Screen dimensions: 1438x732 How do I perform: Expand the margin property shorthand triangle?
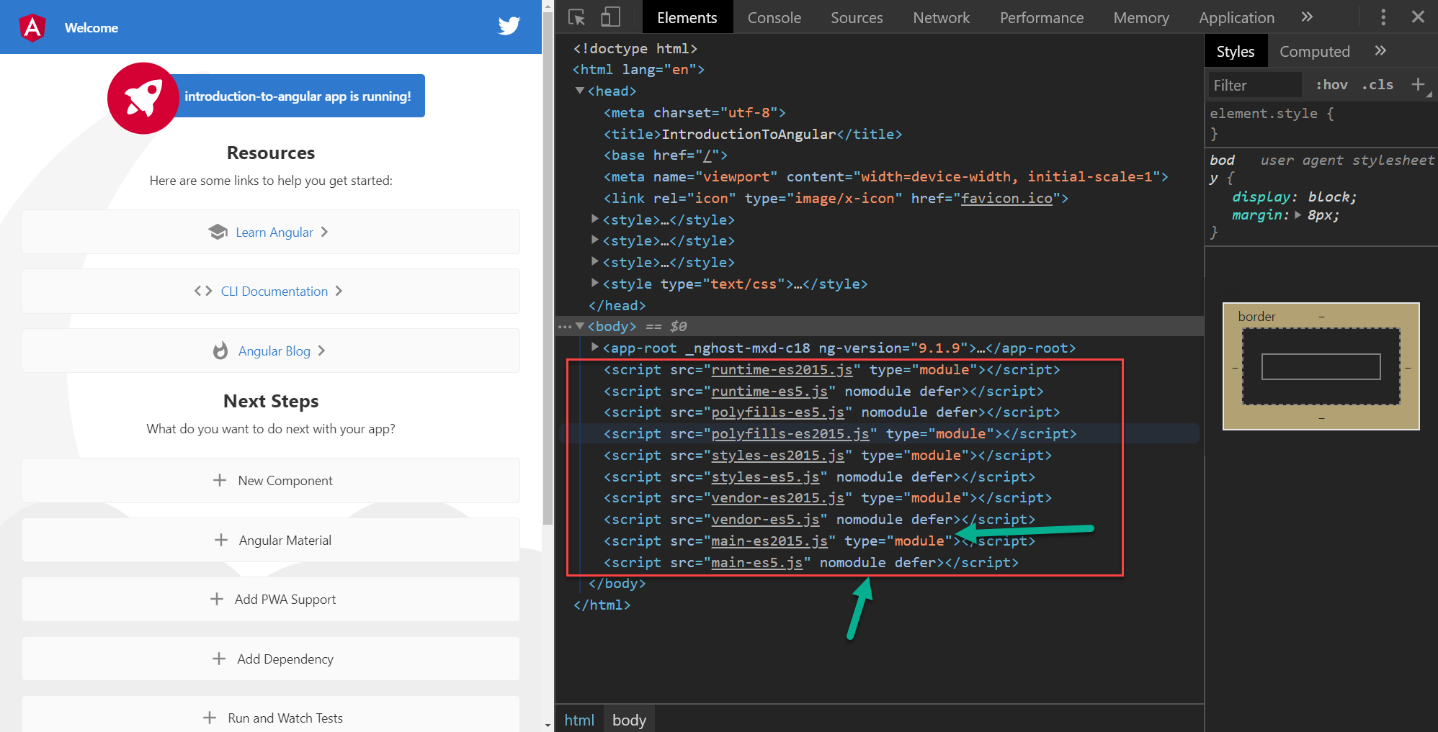tap(1298, 214)
